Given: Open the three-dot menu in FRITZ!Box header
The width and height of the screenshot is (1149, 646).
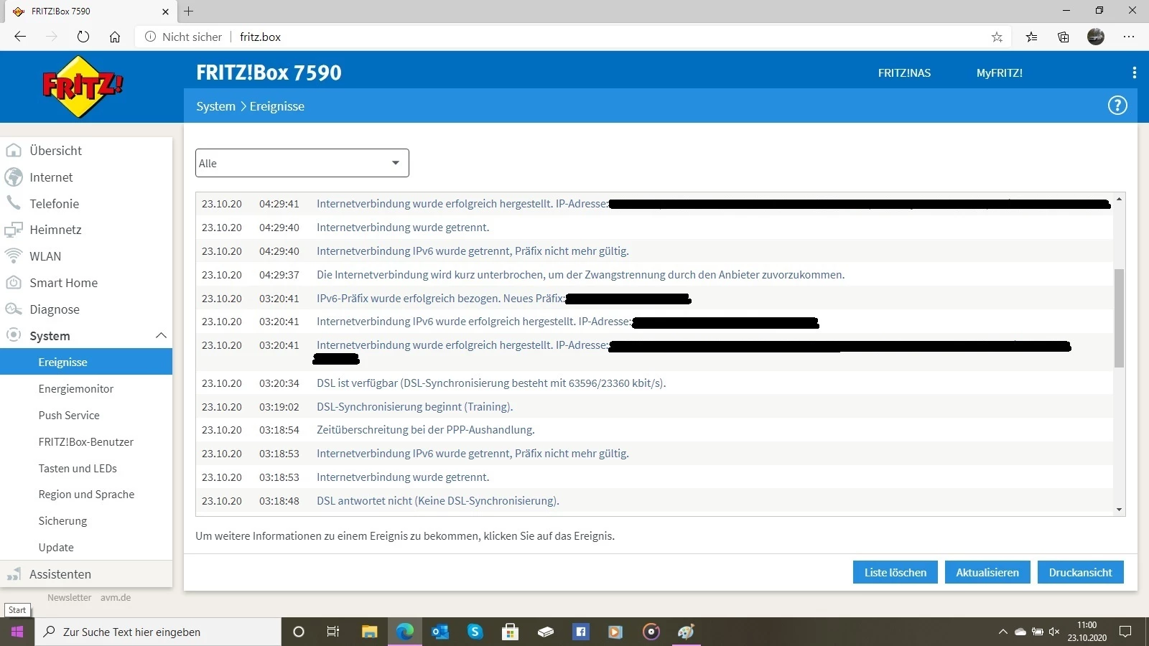Looking at the screenshot, I should 1134,72.
